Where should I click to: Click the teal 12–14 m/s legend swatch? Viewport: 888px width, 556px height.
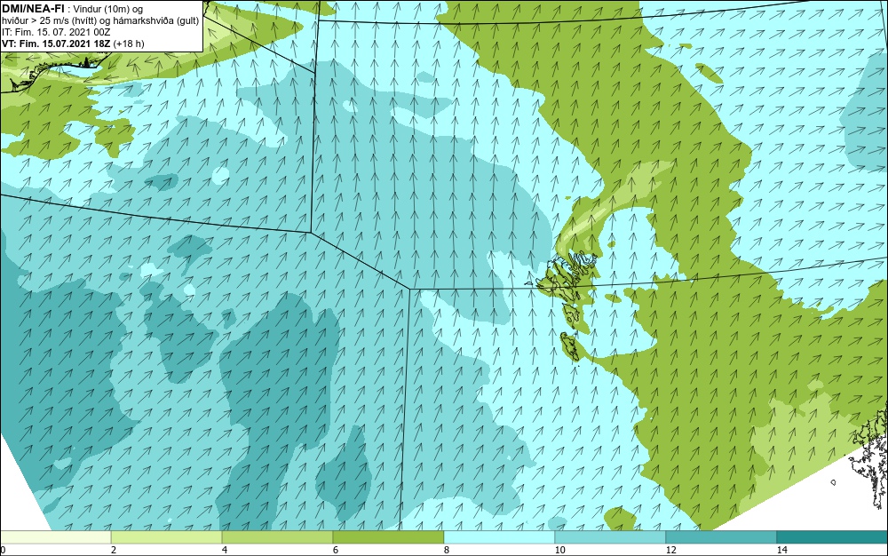click(x=721, y=537)
